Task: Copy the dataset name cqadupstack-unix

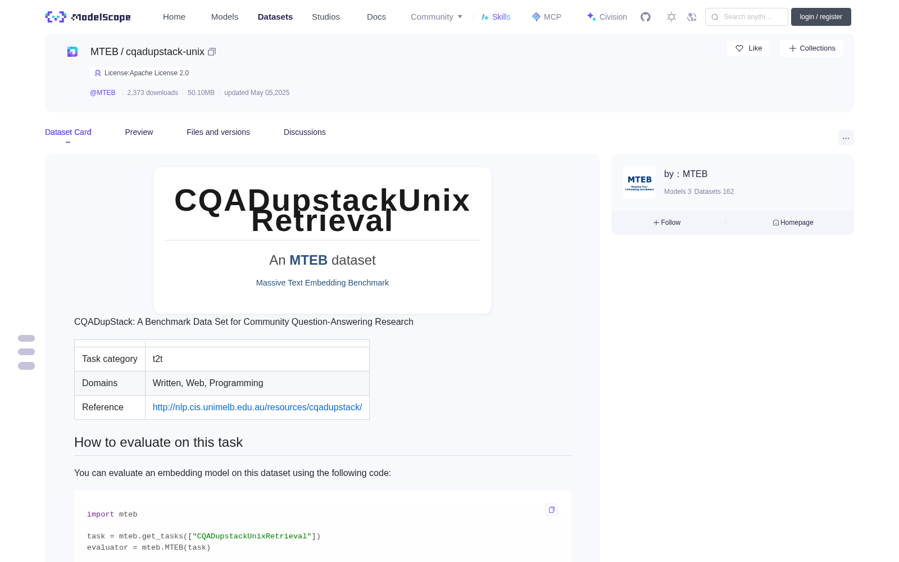Action: [212, 52]
